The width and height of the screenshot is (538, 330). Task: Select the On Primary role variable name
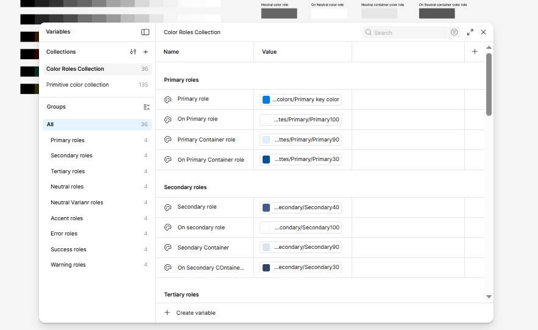point(197,119)
